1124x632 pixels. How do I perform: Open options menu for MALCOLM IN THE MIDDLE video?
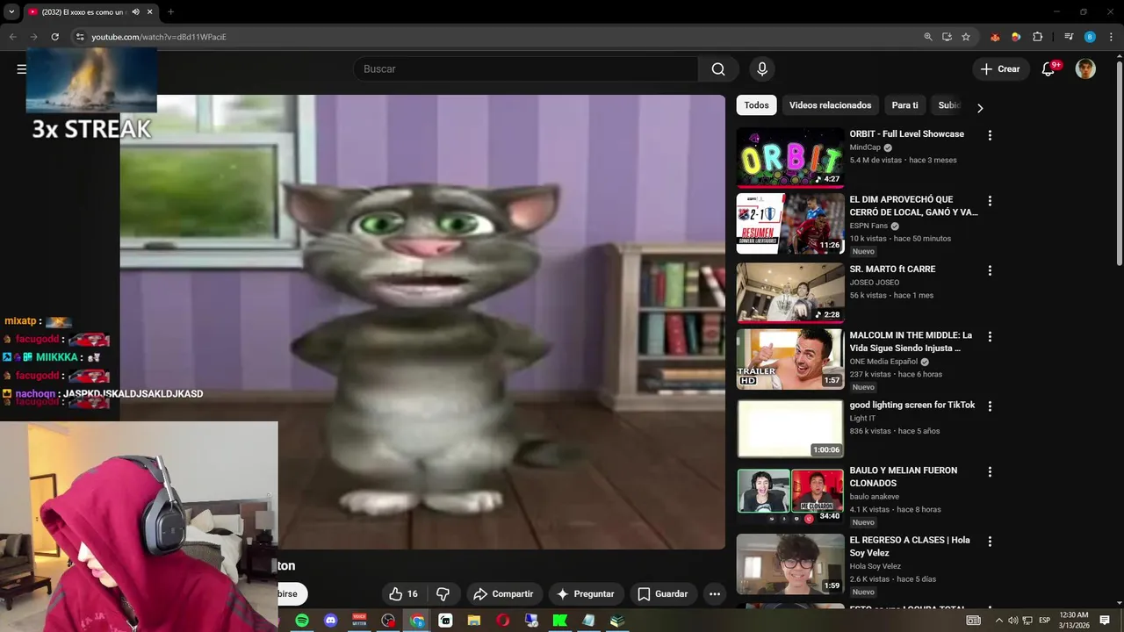click(x=990, y=337)
